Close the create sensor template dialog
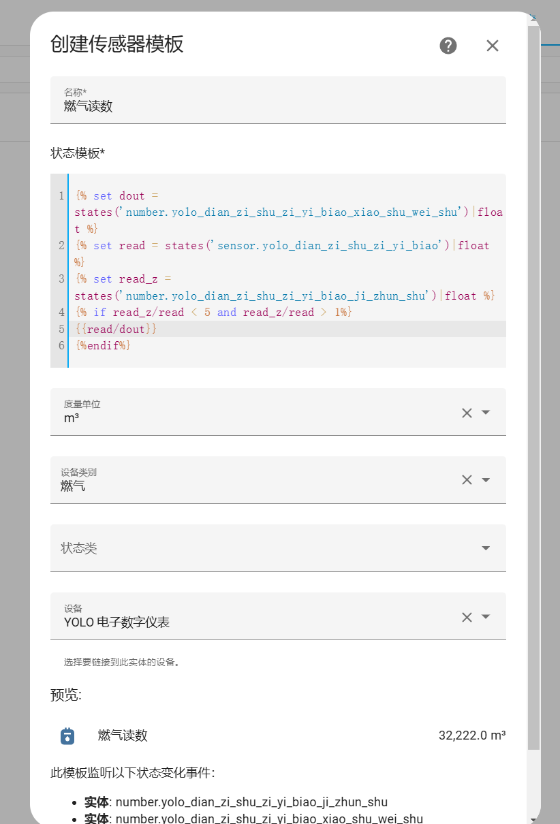The height and width of the screenshot is (824, 560). tap(493, 46)
